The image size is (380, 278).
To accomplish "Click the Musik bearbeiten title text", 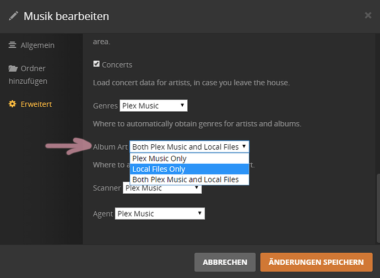I will (x=67, y=16).
